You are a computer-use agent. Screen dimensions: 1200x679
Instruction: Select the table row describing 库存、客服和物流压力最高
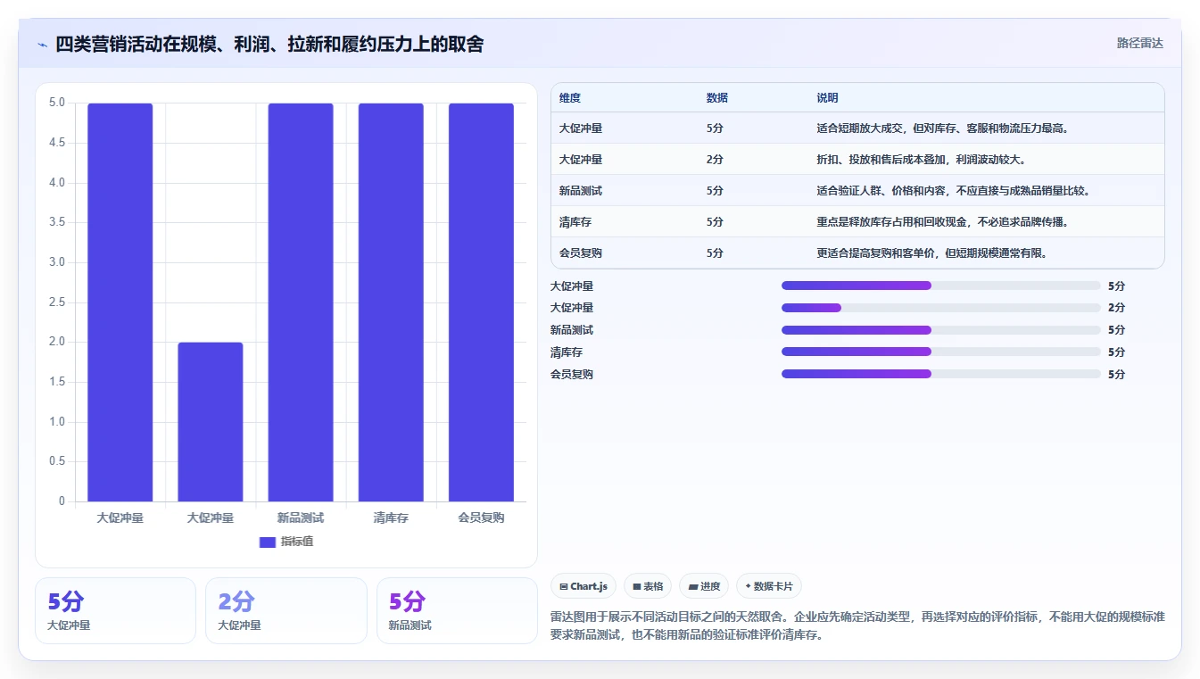[x=857, y=128]
